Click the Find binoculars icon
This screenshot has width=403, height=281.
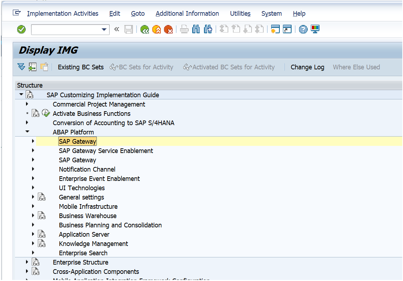coord(196,30)
